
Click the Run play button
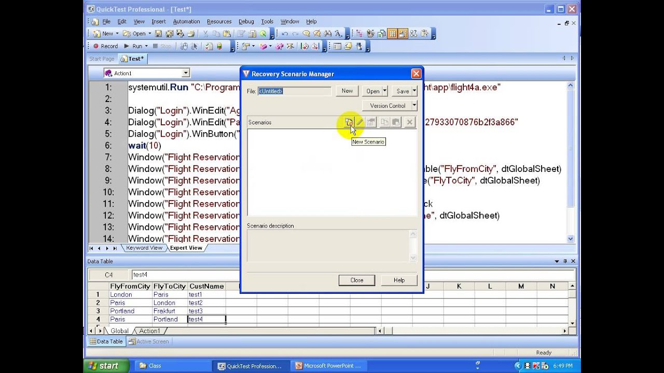(x=133, y=46)
